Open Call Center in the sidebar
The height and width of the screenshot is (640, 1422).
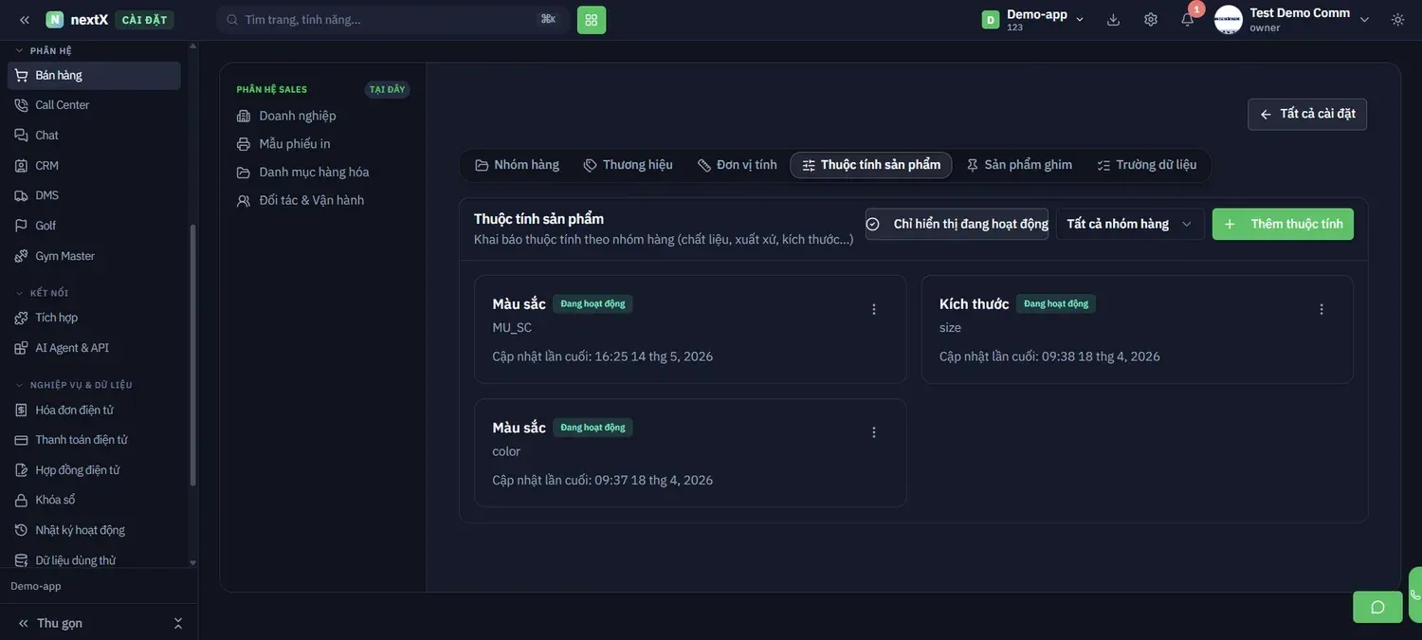[x=94, y=105]
